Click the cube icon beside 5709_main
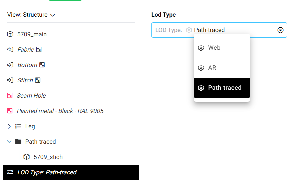Screen dimensions: 289x192 click(10, 34)
